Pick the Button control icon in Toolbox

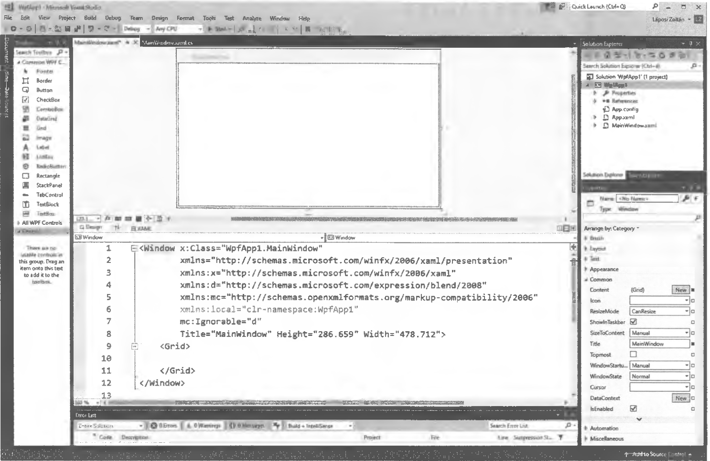26,90
